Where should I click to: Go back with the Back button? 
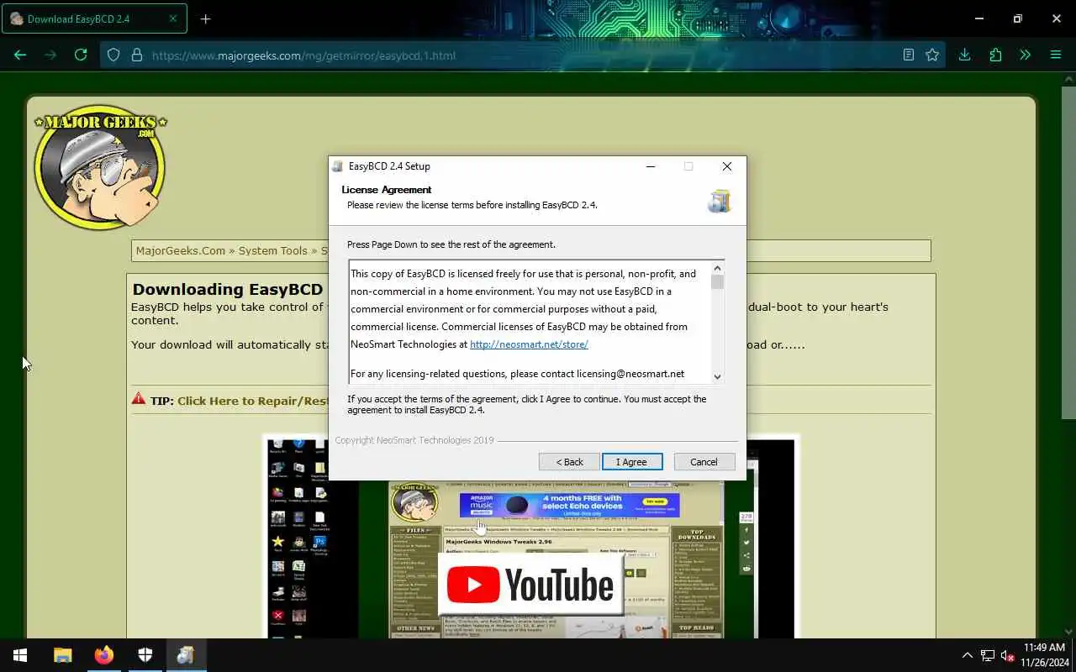point(569,462)
